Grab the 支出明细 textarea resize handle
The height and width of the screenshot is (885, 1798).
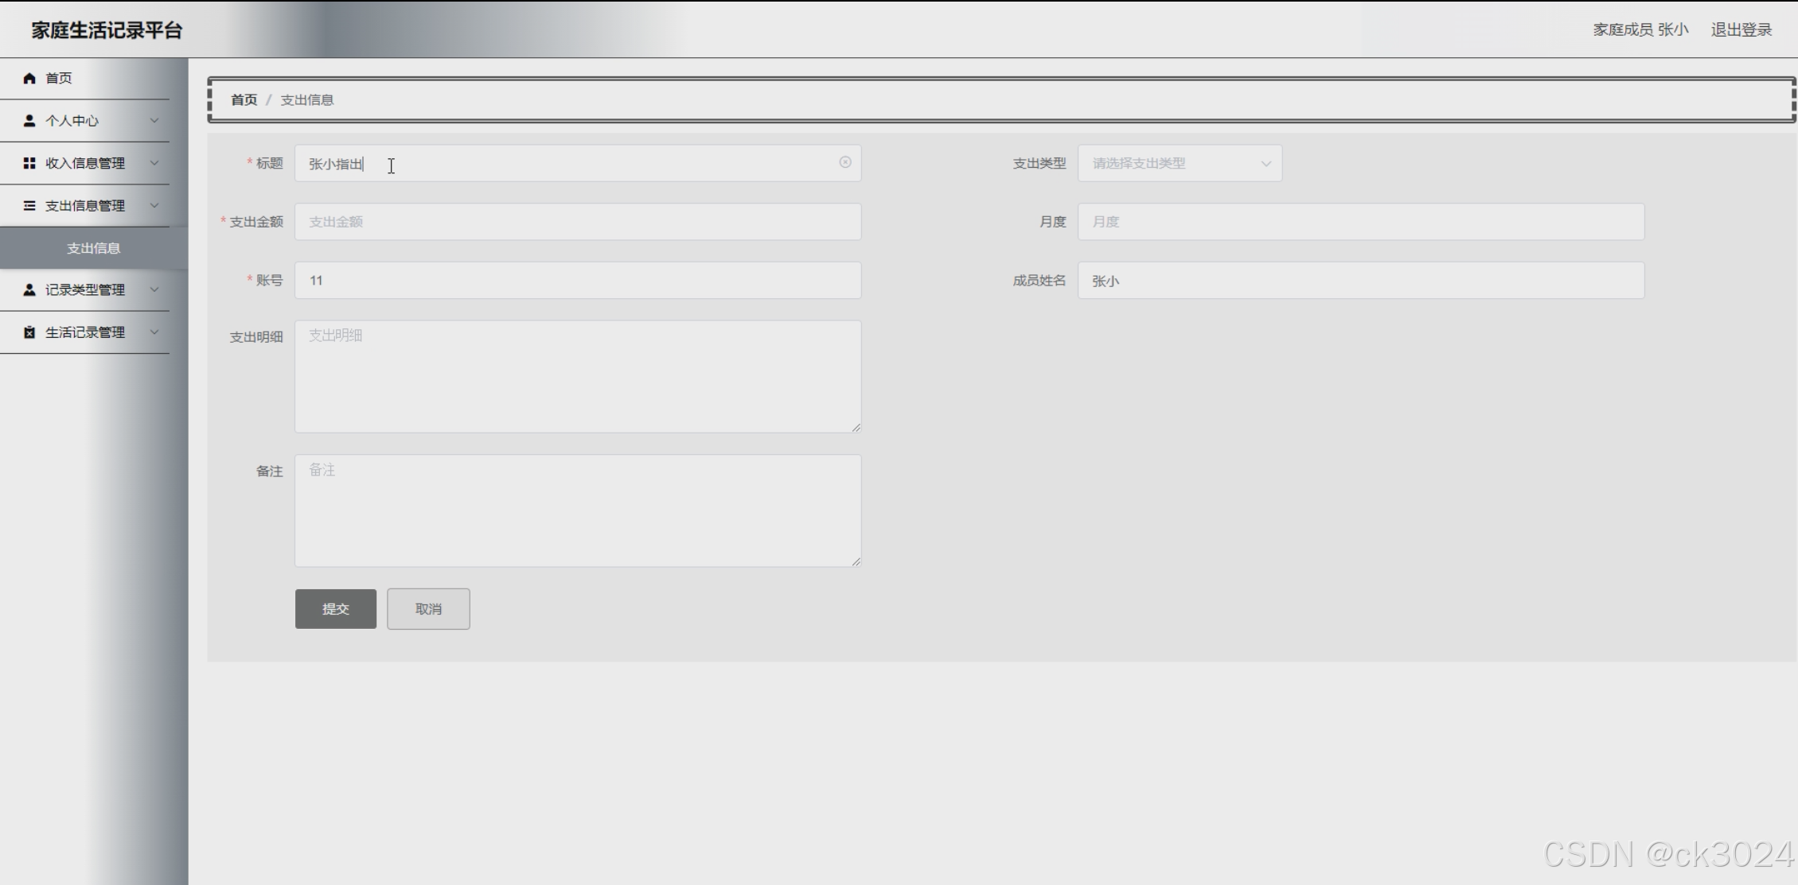click(856, 428)
